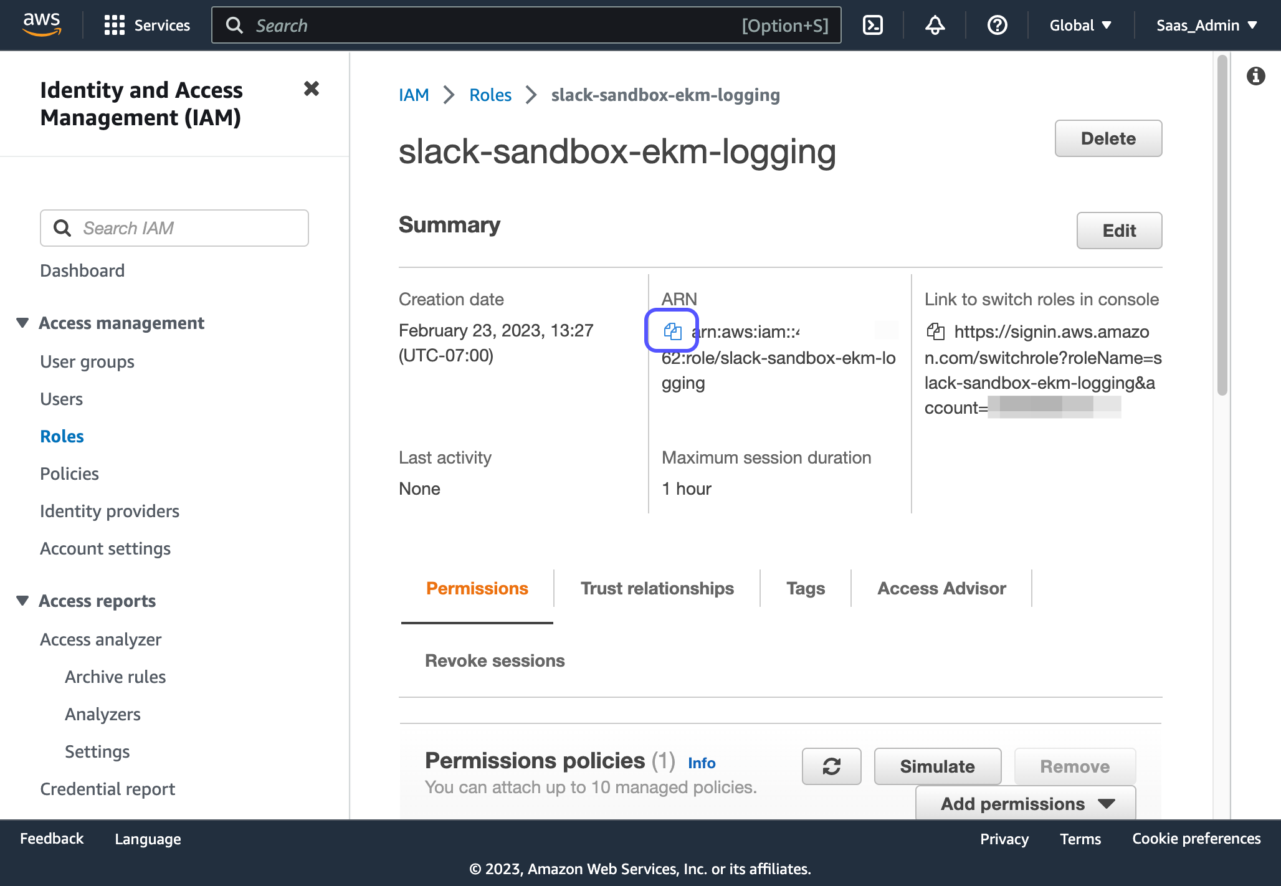
Task: Collapse the Access management section
Action: pyautogui.click(x=23, y=323)
